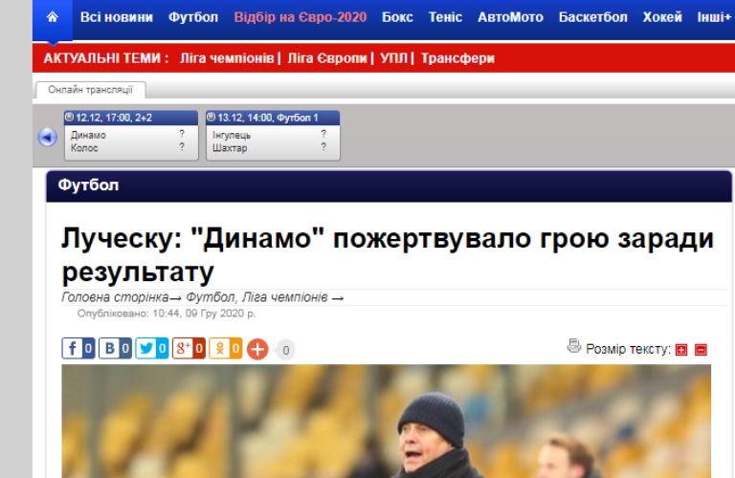Screen dimensions: 735x478
Task: Select the Онлайн трансляції tab
Action: tap(91, 90)
